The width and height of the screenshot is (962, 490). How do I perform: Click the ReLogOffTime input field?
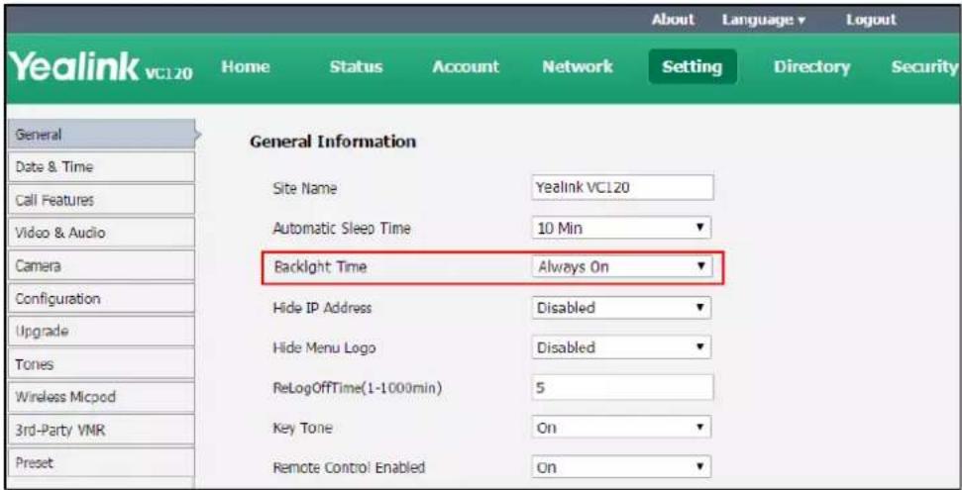click(x=622, y=388)
